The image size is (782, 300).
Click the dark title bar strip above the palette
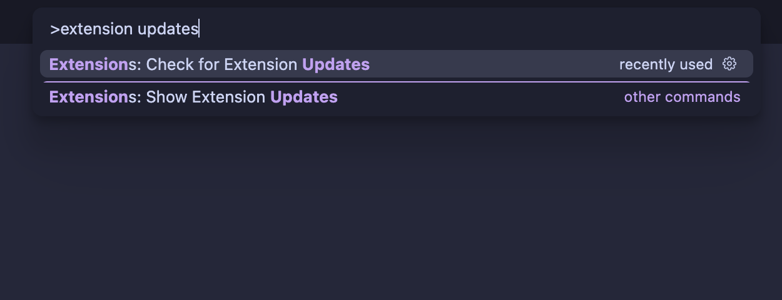(x=391, y=4)
